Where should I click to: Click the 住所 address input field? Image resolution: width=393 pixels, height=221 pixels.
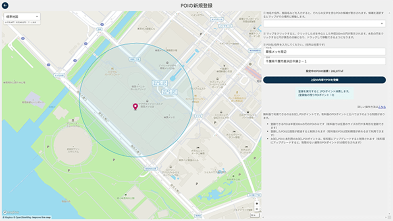click(324, 62)
